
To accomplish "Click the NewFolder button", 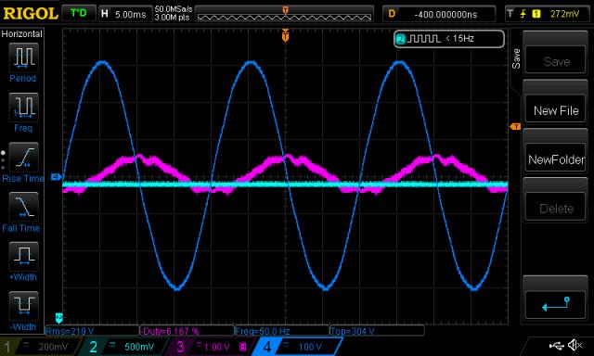I will (x=556, y=159).
